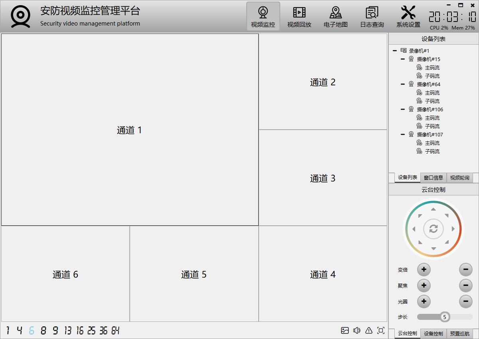Viewport: 479px width, 339px height.
Task: Open 视频回放 video playback module
Action: (x=299, y=17)
